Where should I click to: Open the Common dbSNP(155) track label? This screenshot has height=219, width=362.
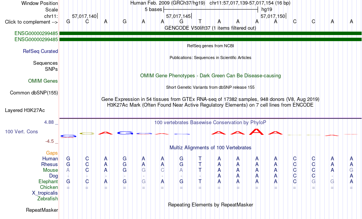tap(34, 93)
